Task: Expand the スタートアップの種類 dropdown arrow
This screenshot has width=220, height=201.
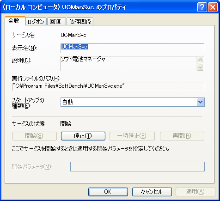Action: point(201,102)
